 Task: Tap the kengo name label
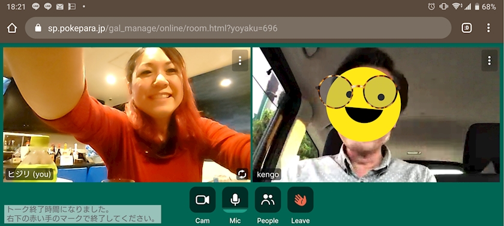[268, 174]
